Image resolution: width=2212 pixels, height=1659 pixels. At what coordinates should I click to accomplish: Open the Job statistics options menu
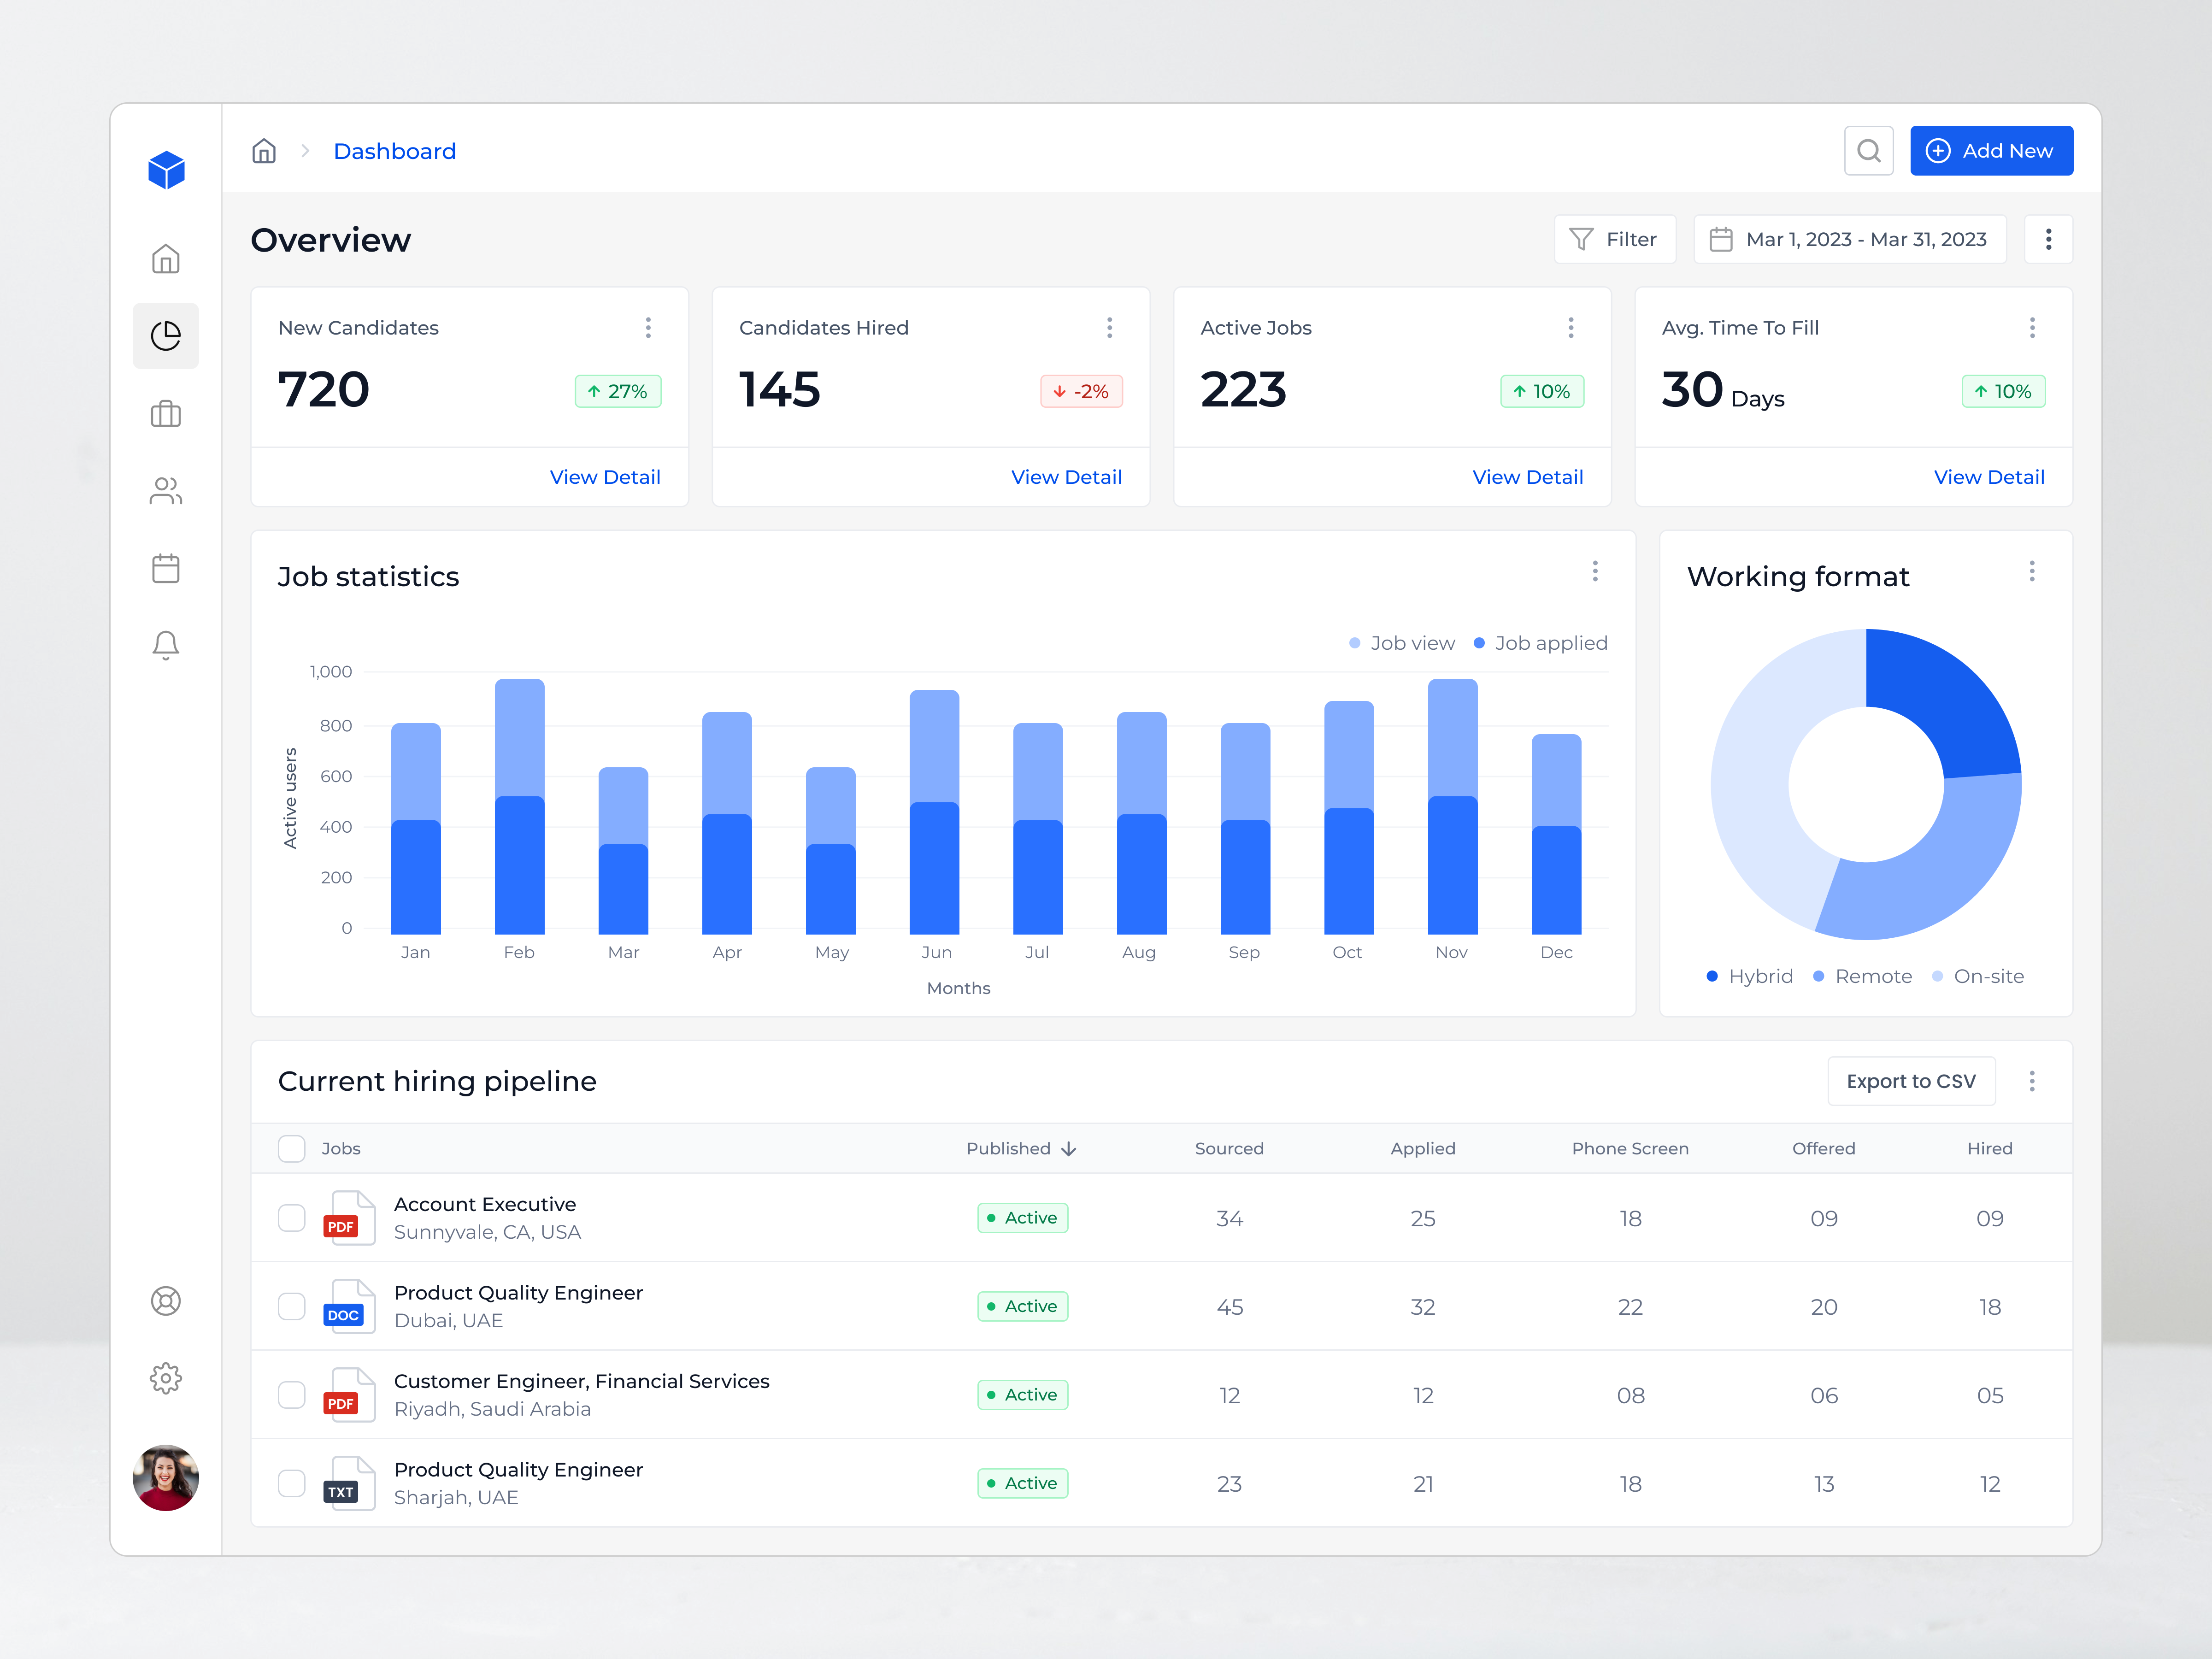[x=1596, y=571]
